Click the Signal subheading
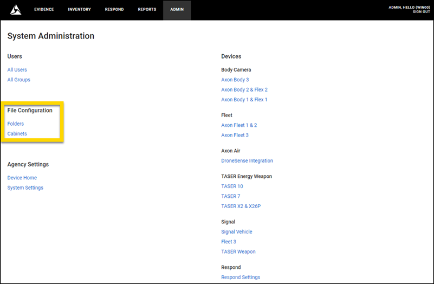 click(228, 222)
